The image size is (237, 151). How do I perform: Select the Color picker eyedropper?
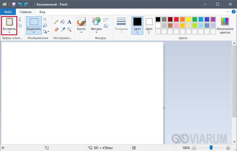click(63, 29)
